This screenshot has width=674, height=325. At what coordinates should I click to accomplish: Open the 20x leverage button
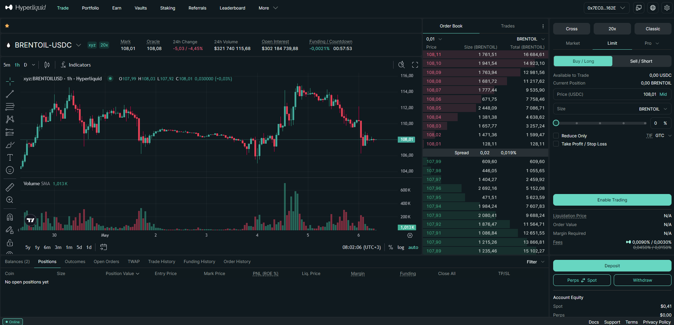click(612, 29)
